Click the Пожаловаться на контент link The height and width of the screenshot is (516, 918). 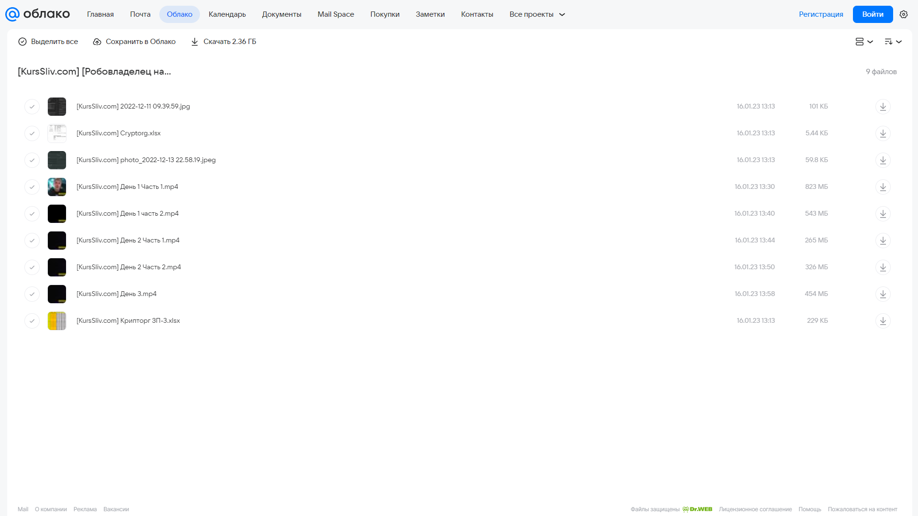pos(862,509)
